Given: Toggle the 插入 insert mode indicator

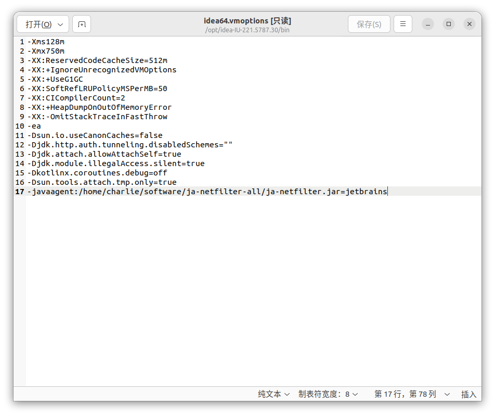Looking at the screenshot, I should 468,394.
